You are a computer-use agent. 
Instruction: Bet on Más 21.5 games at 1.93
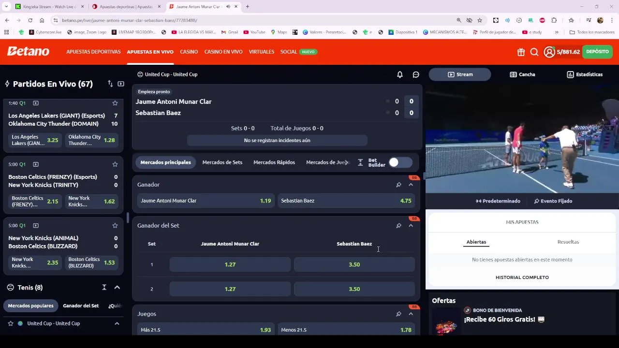(206, 330)
